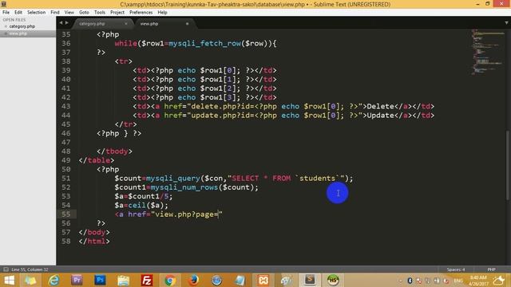511x287 pixels.
Task: Change the PHP syntax in status bar
Action: (x=492, y=269)
